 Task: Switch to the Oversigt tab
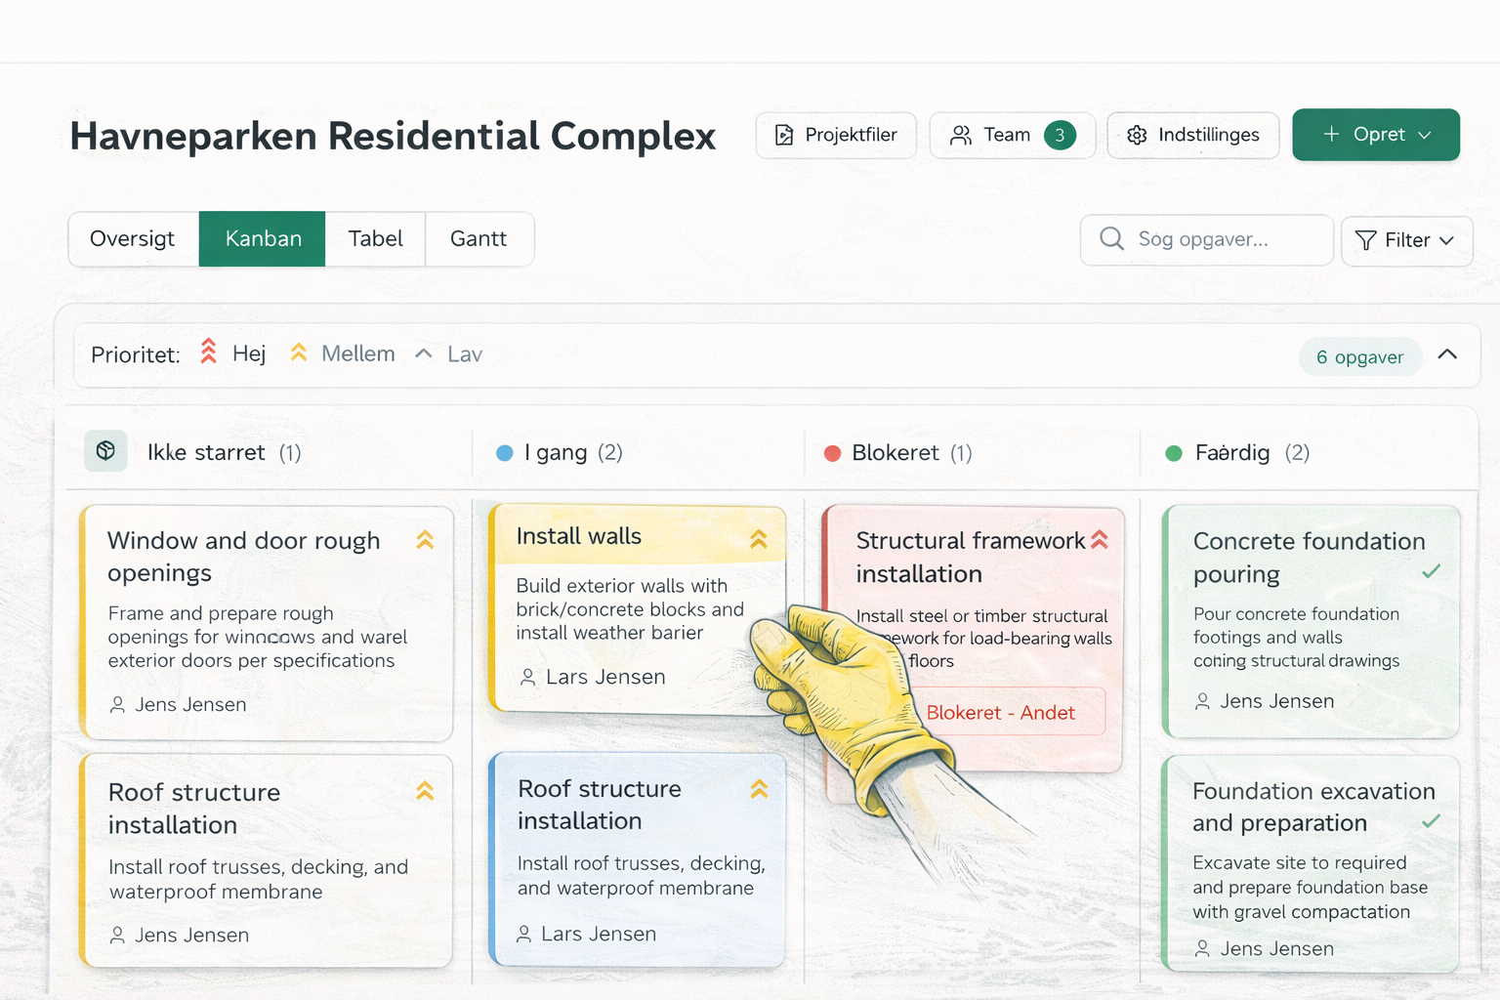[133, 239]
